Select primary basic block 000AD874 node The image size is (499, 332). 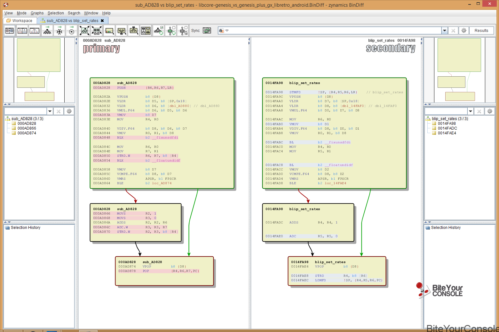tap(164, 271)
